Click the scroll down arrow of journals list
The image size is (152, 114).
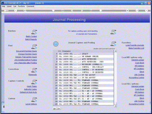[115, 106]
